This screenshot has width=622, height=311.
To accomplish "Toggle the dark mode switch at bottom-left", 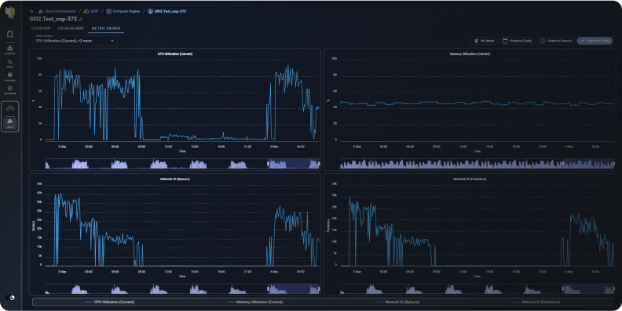I will 10,298.
